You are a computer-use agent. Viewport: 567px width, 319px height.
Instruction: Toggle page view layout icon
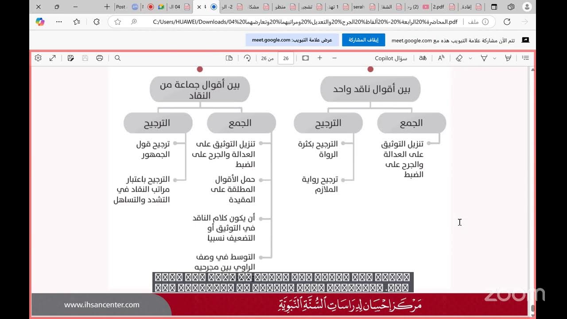[229, 58]
